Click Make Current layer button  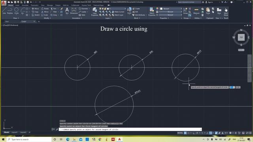pyautogui.click(x=118, y=12)
